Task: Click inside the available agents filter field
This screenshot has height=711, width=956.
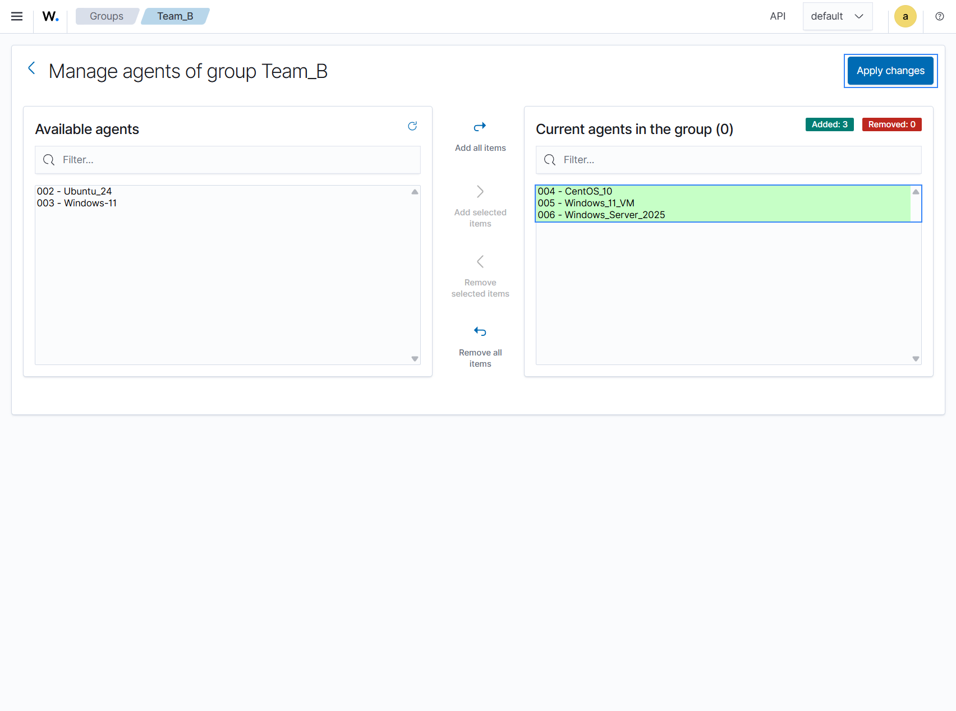Action: (x=224, y=160)
